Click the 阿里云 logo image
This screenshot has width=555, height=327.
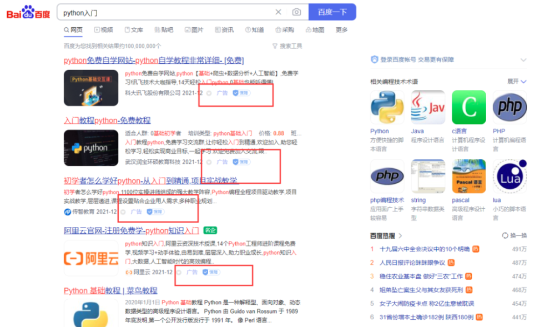pyautogui.click(x=91, y=258)
